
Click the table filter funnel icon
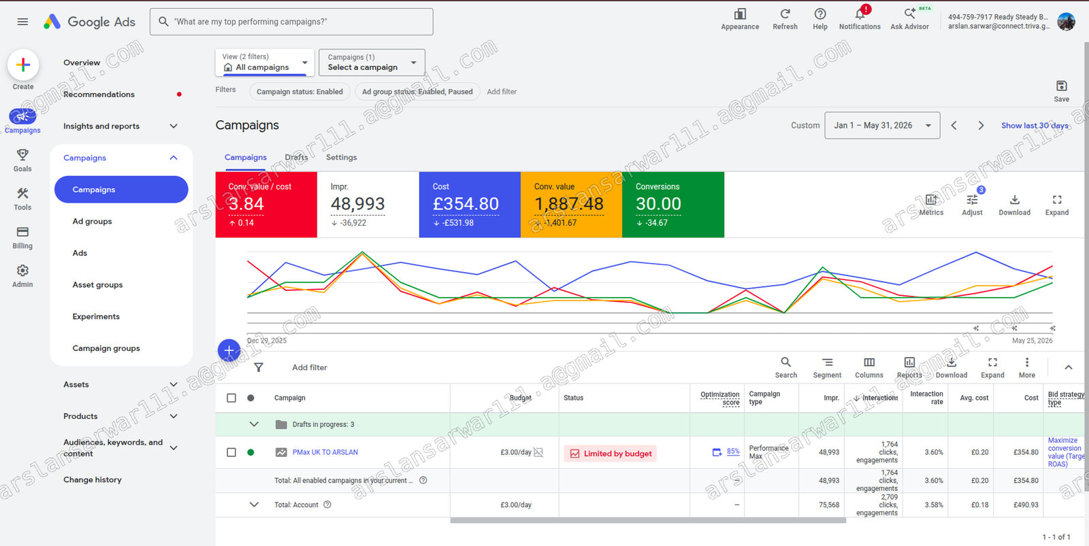[259, 367]
